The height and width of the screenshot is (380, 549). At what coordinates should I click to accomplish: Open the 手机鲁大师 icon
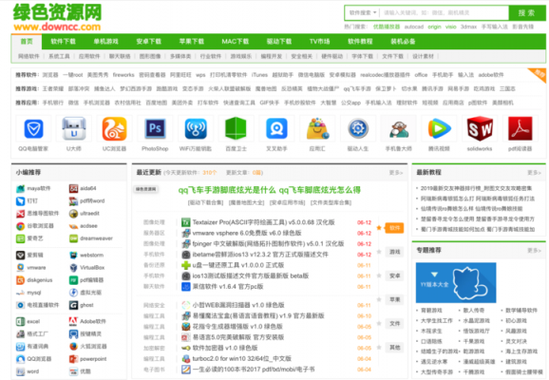click(399, 129)
